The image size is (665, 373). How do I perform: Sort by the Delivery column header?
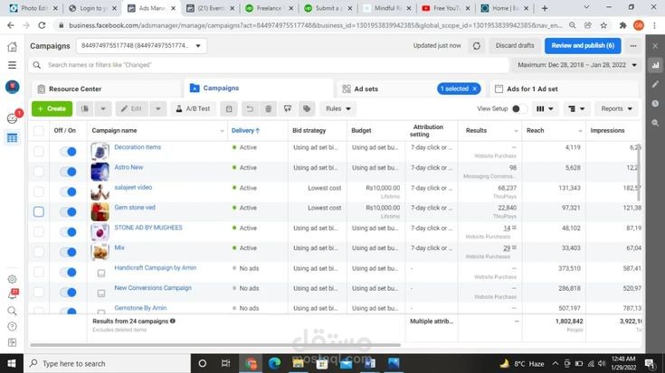[245, 131]
